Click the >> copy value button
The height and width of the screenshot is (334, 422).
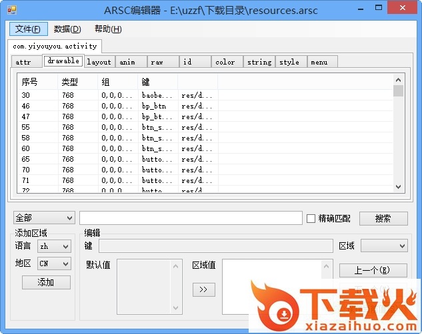coord(204,289)
